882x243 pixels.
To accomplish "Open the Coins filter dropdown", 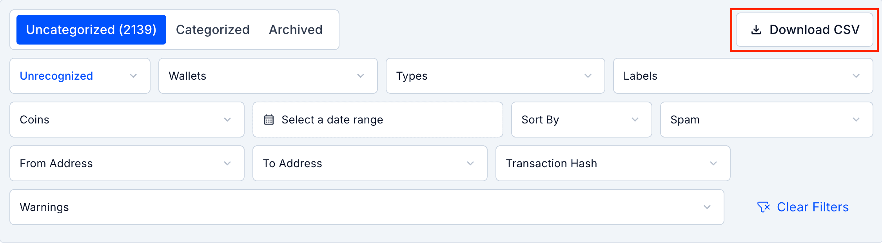I will [127, 120].
